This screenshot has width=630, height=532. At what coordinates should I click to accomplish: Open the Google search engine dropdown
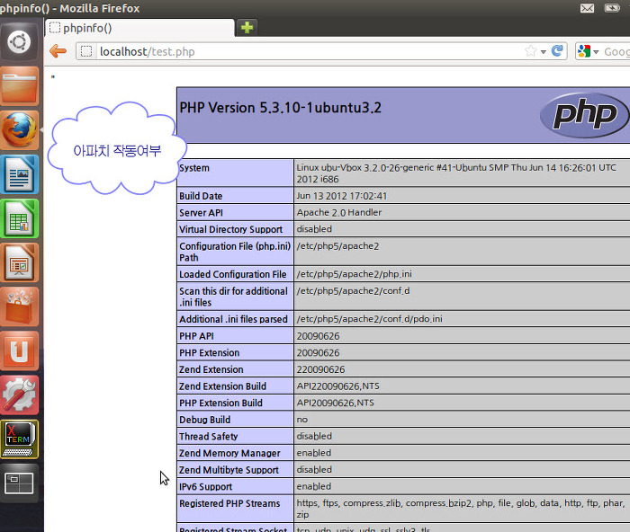point(588,51)
